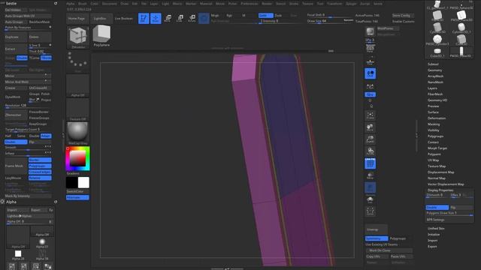Toggle the L.Sym local symmetry button
This screenshot has width=481, height=270.
click(x=371, y=86)
